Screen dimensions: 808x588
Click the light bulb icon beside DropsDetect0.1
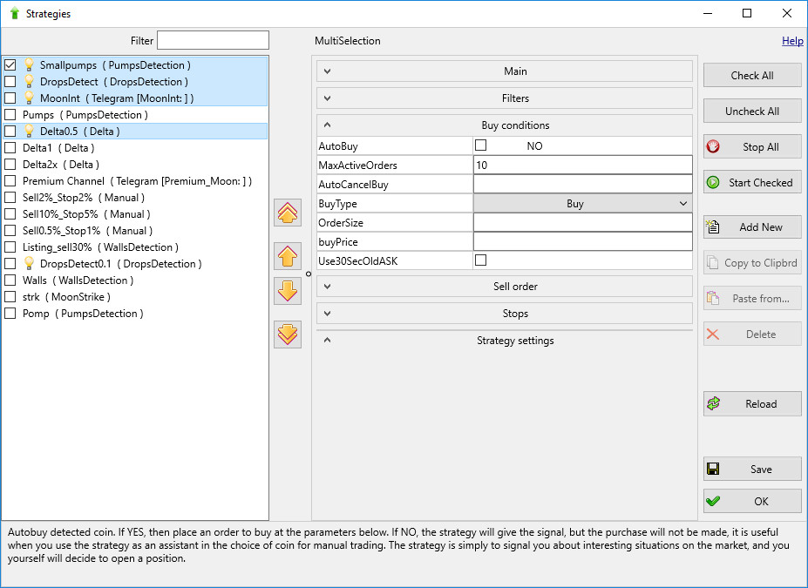click(x=29, y=264)
